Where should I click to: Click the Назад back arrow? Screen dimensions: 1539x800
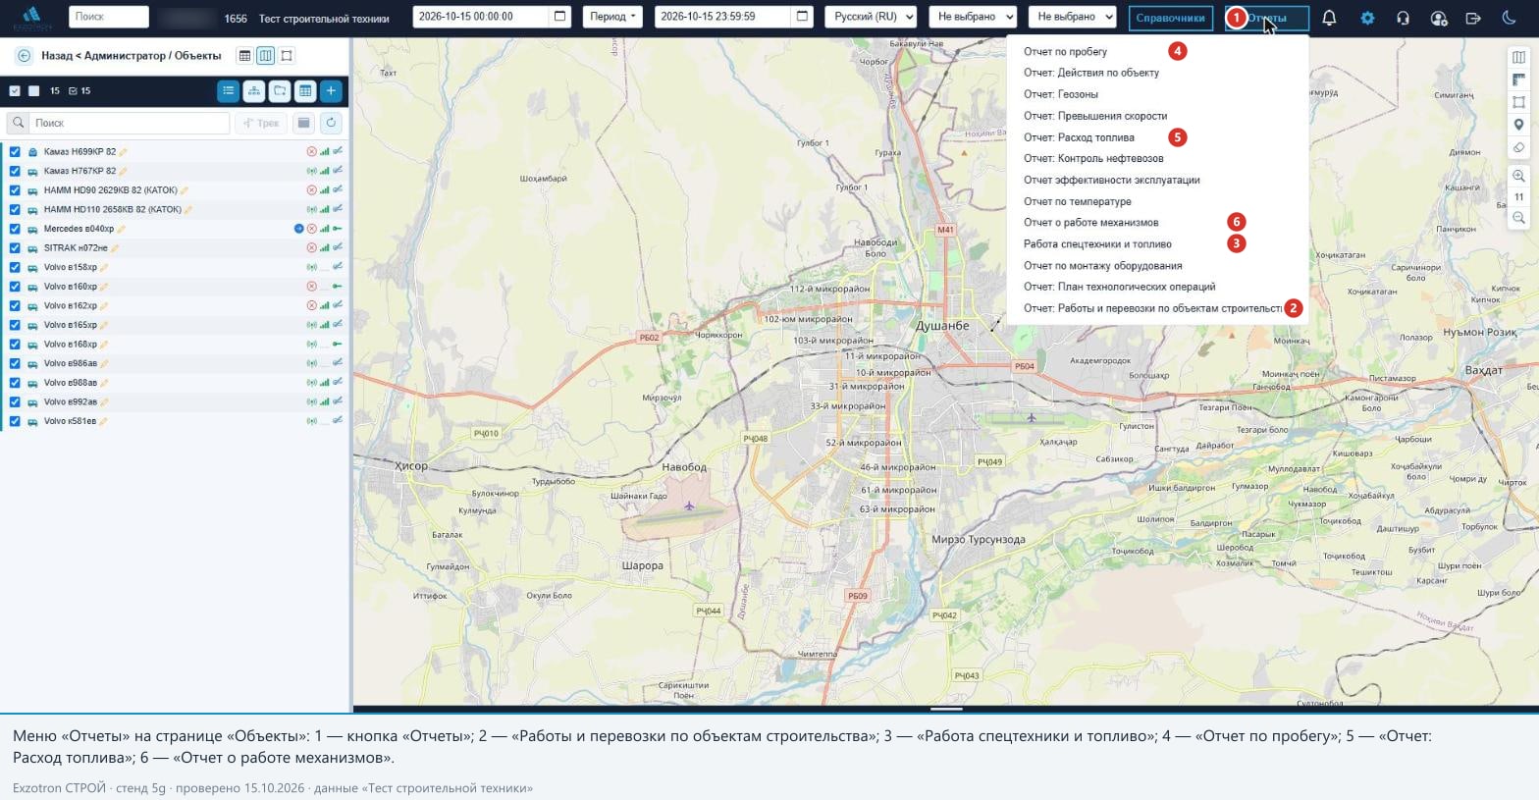coord(24,56)
